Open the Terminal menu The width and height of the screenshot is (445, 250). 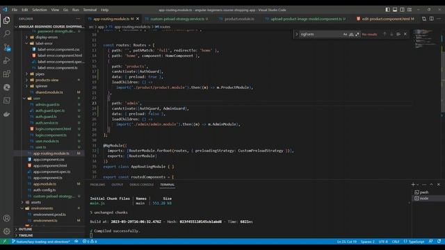(x=90, y=10)
